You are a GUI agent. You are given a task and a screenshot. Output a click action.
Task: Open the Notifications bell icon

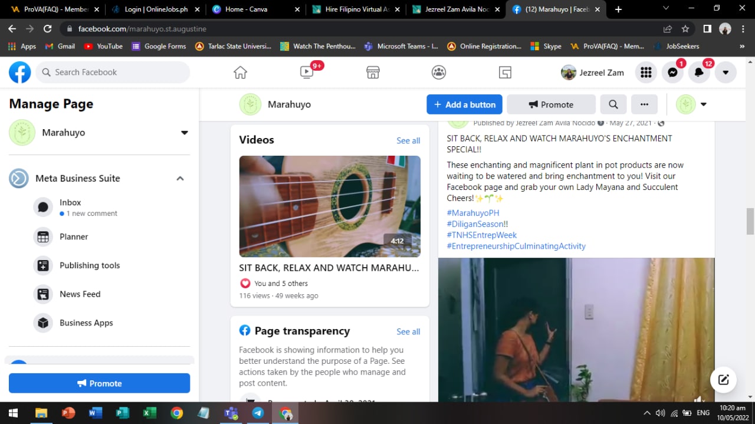pyautogui.click(x=699, y=73)
